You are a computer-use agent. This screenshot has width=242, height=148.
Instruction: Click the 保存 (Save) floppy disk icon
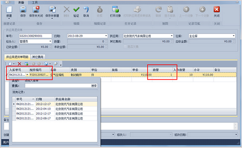tap(23, 10)
